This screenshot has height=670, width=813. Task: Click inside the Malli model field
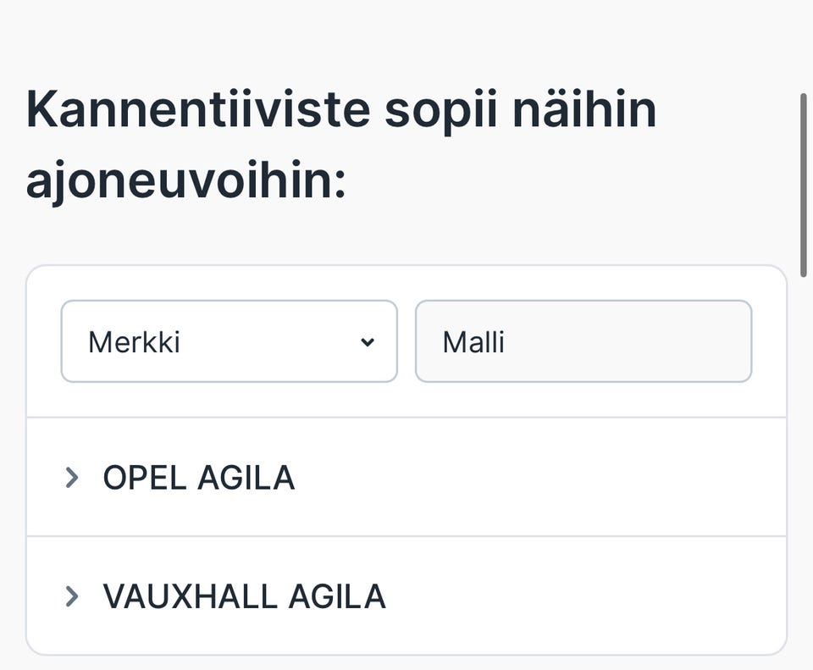coord(583,341)
